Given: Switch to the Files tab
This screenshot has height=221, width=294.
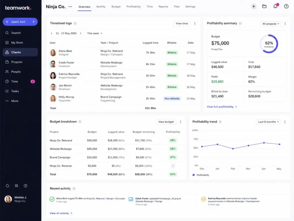Looking at the screenshot, I should point(177,7).
